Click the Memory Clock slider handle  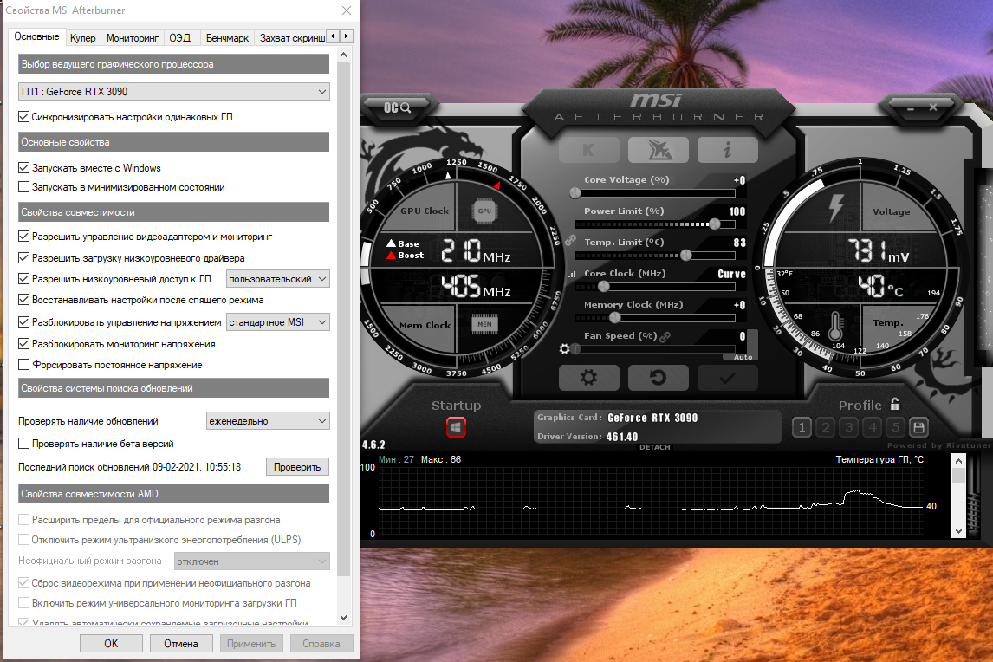[615, 317]
